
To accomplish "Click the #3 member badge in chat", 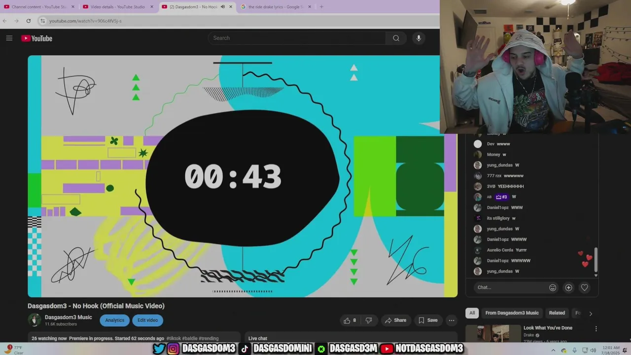I will click(501, 197).
